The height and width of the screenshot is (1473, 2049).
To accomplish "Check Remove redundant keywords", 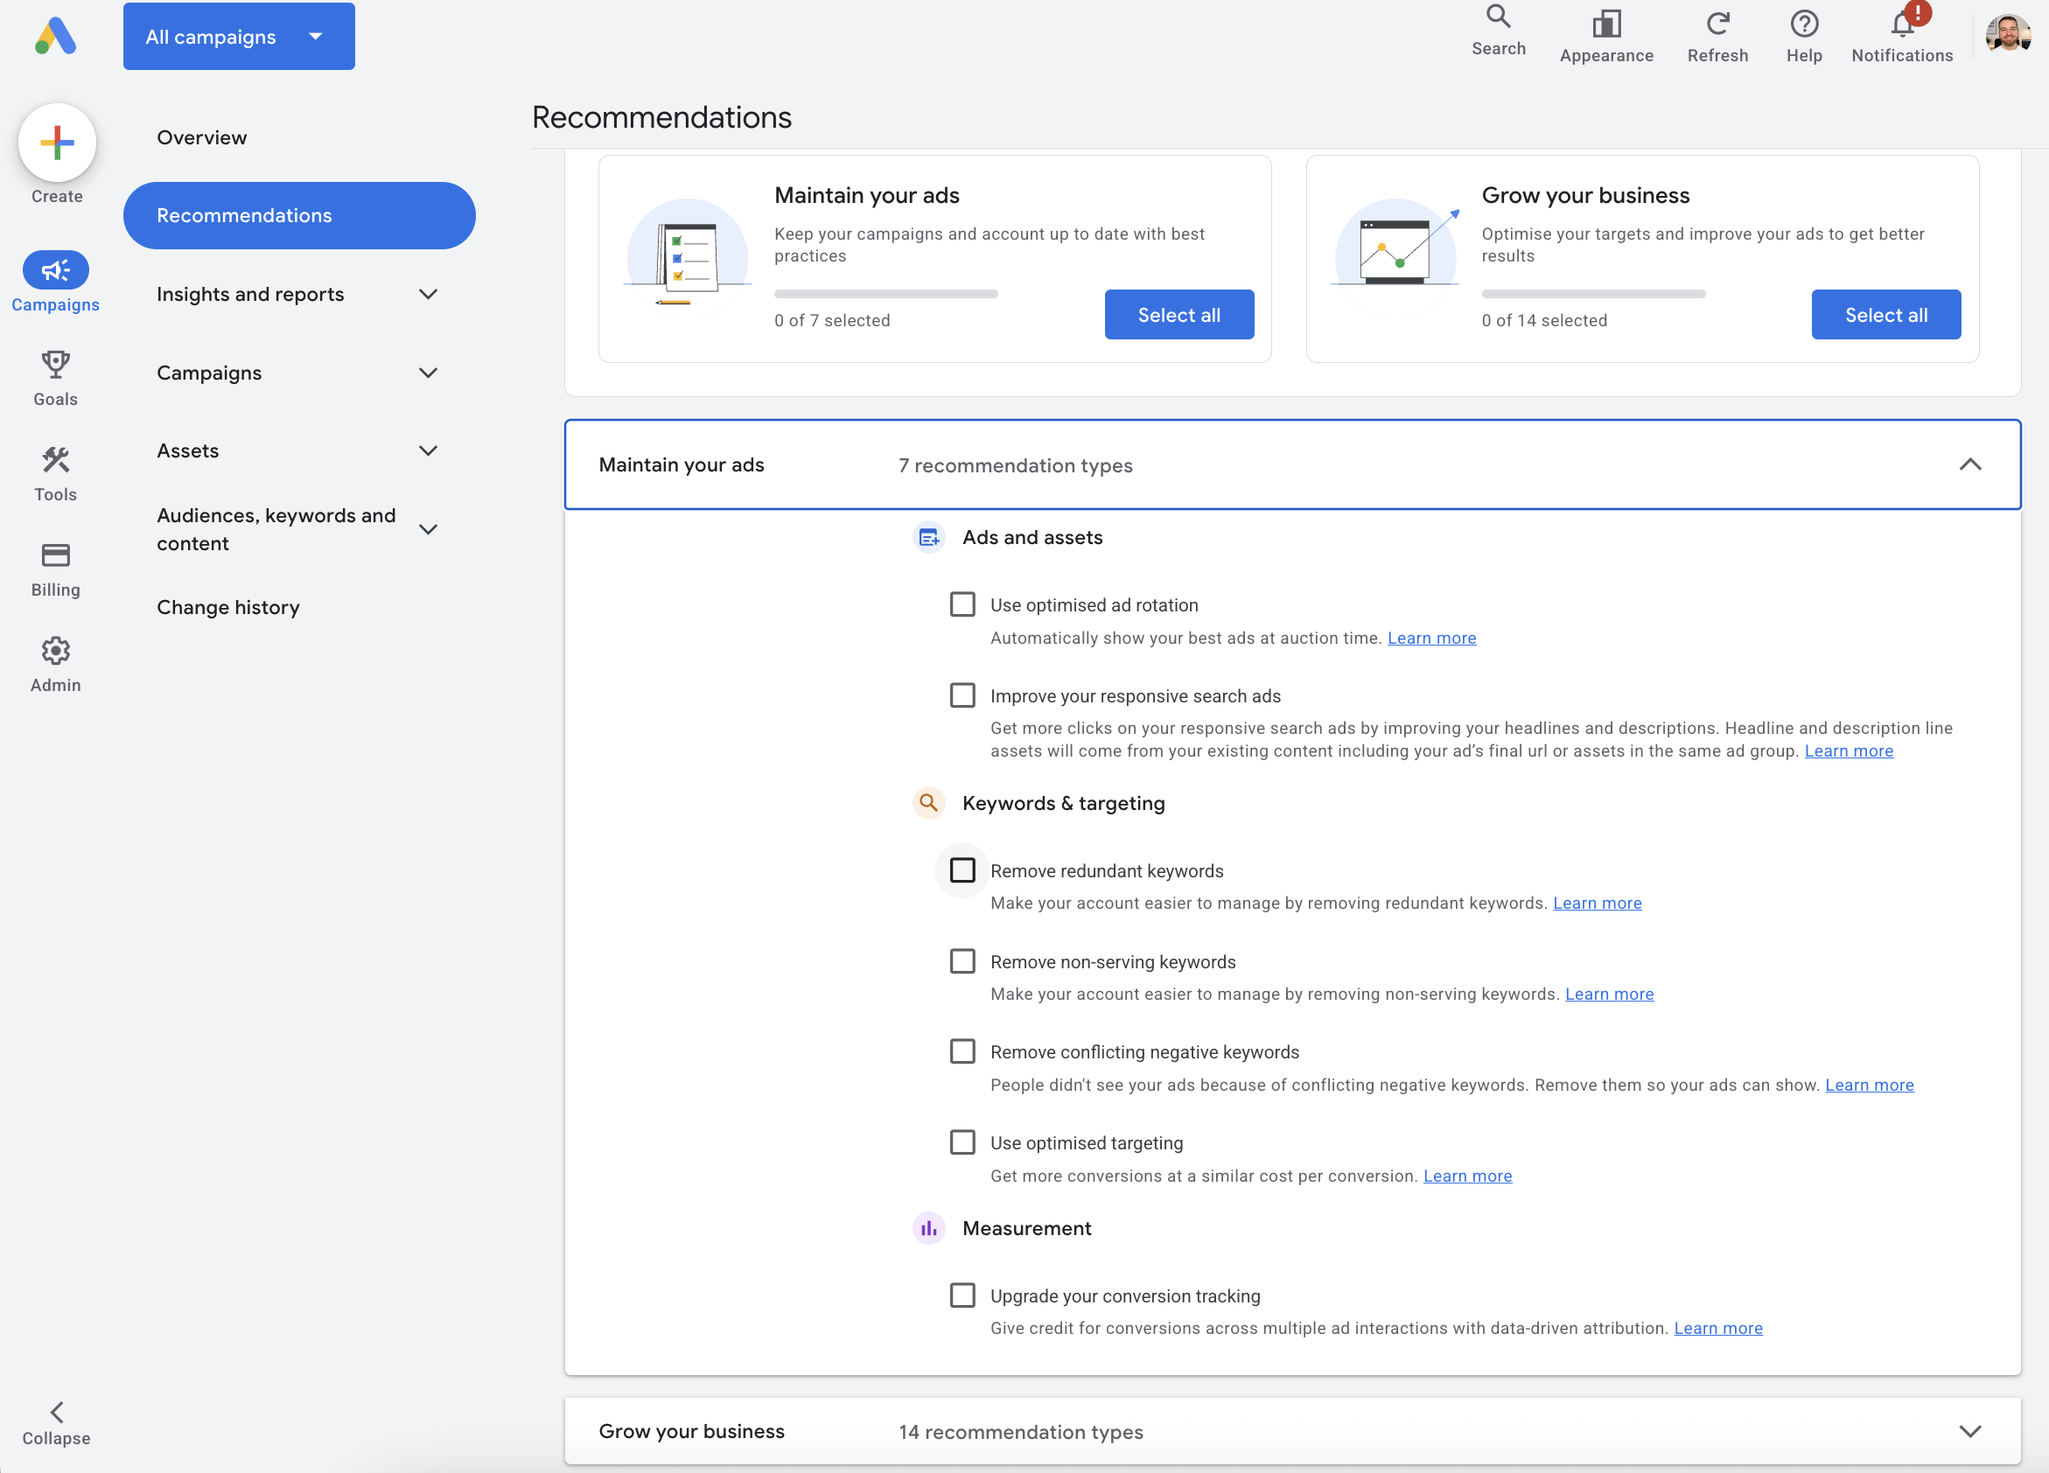I will point(962,869).
